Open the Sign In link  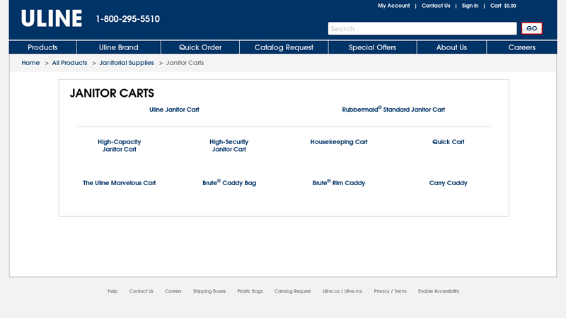point(470,6)
